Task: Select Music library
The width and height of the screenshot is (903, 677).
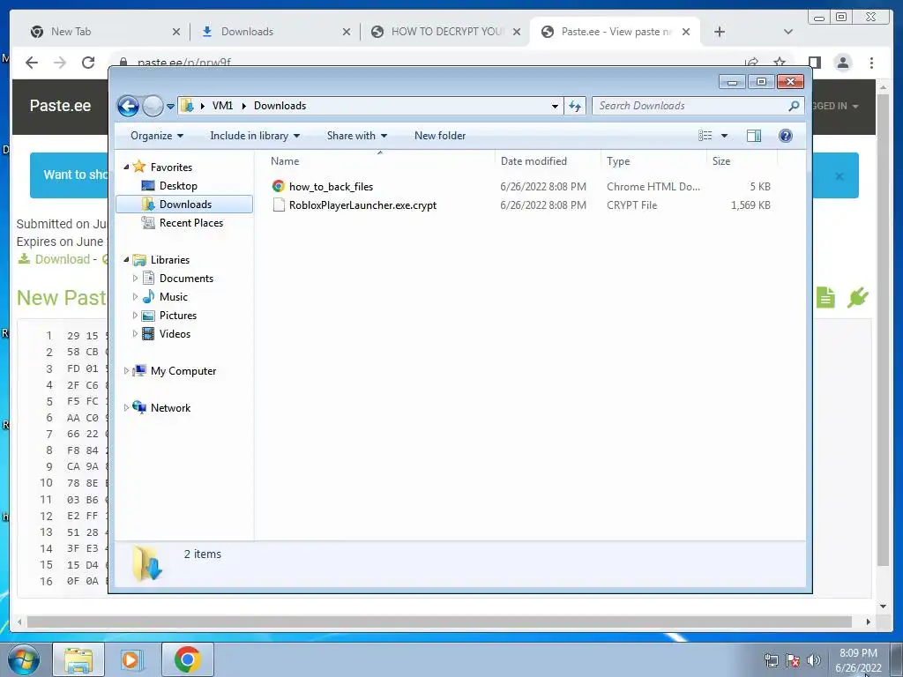Action: tap(174, 297)
